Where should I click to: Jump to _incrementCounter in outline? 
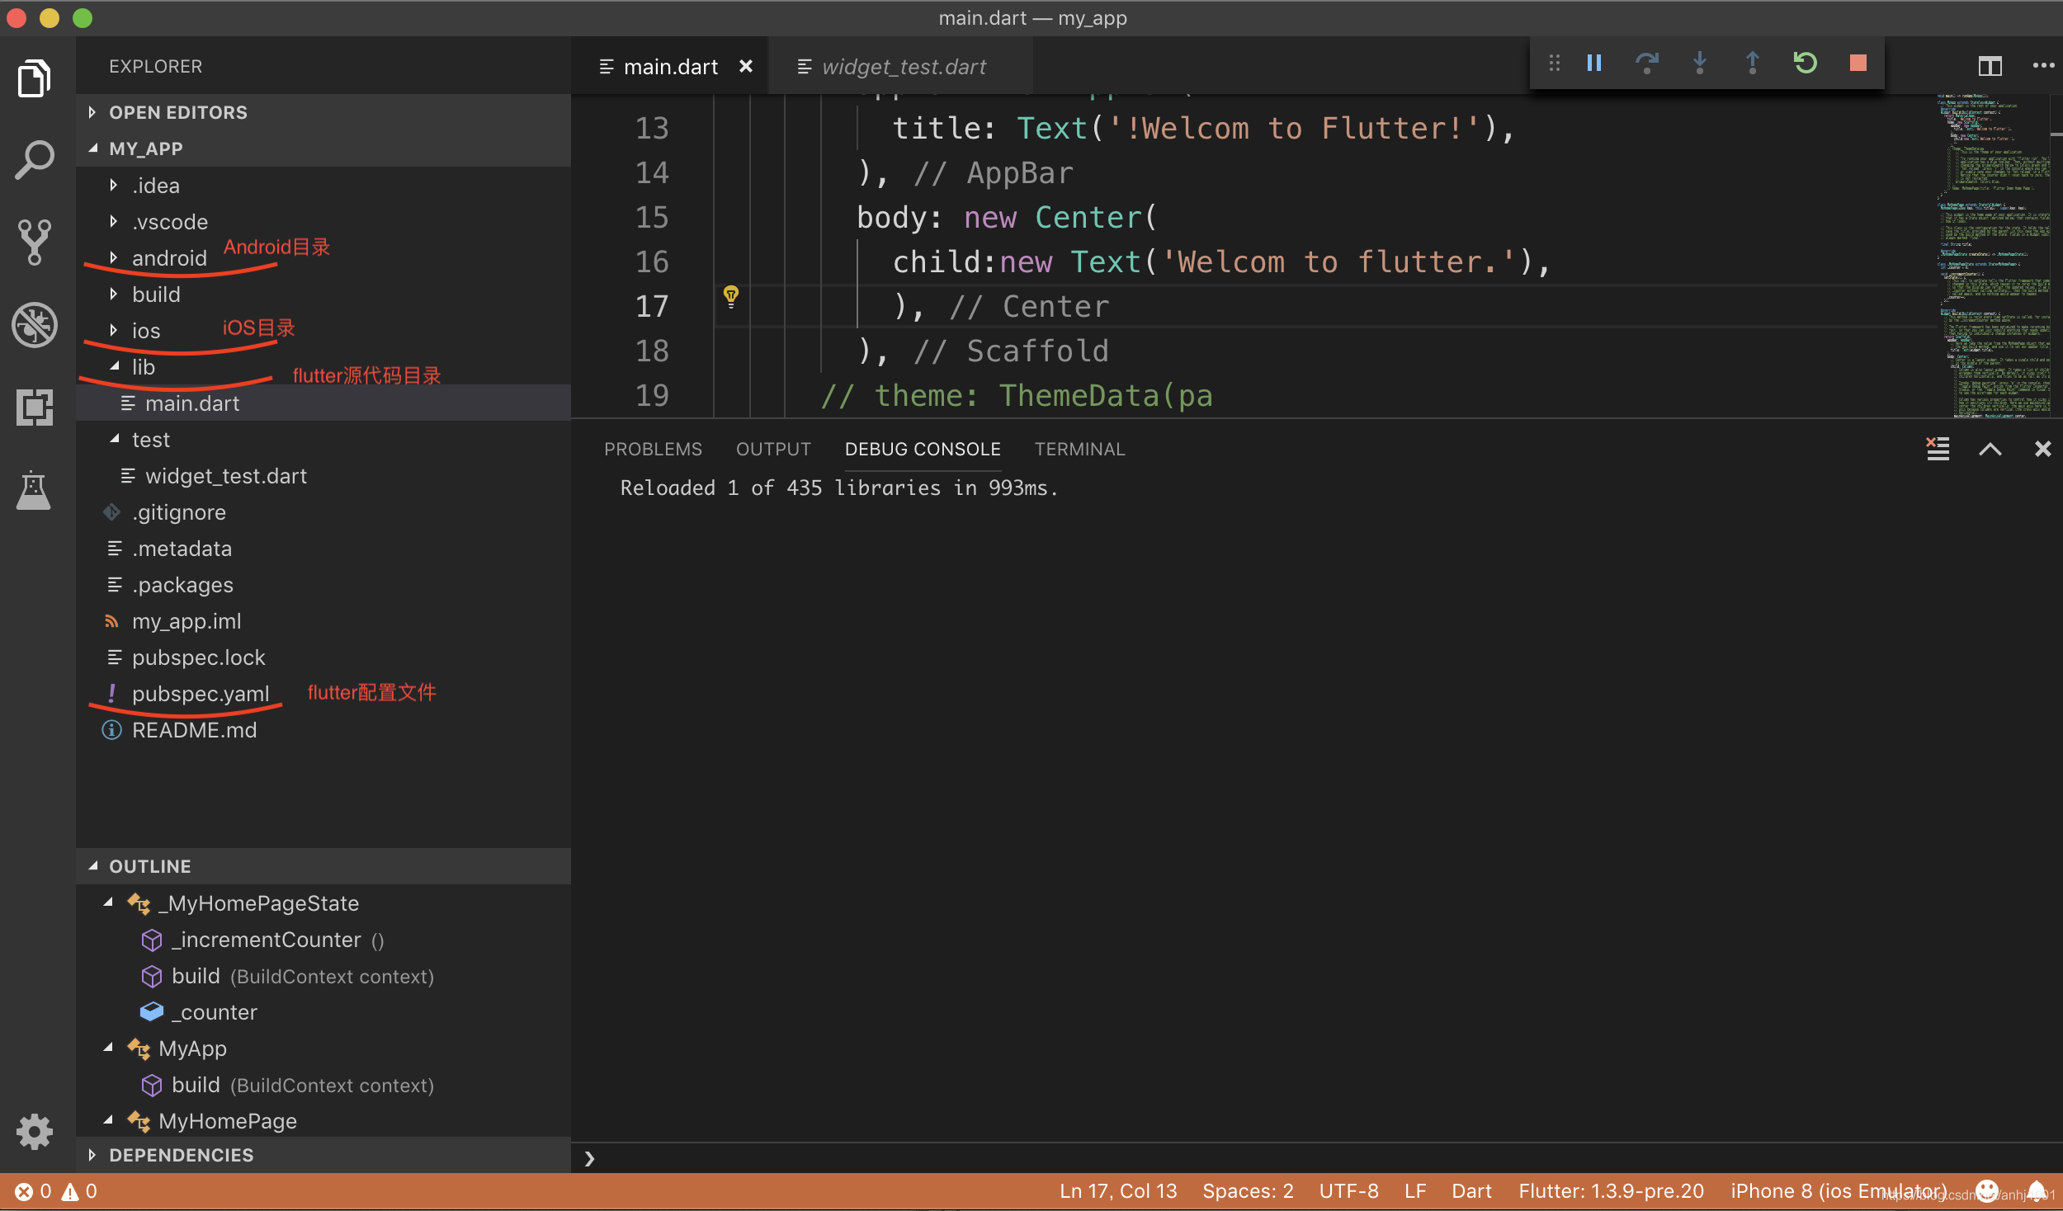coord(323,940)
